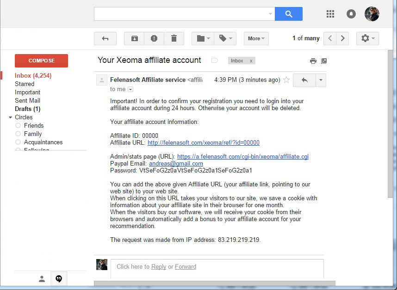Print the conversation using the printer icon
Screen dimensions: 397x290
pyautogui.click(x=313, y=61)
